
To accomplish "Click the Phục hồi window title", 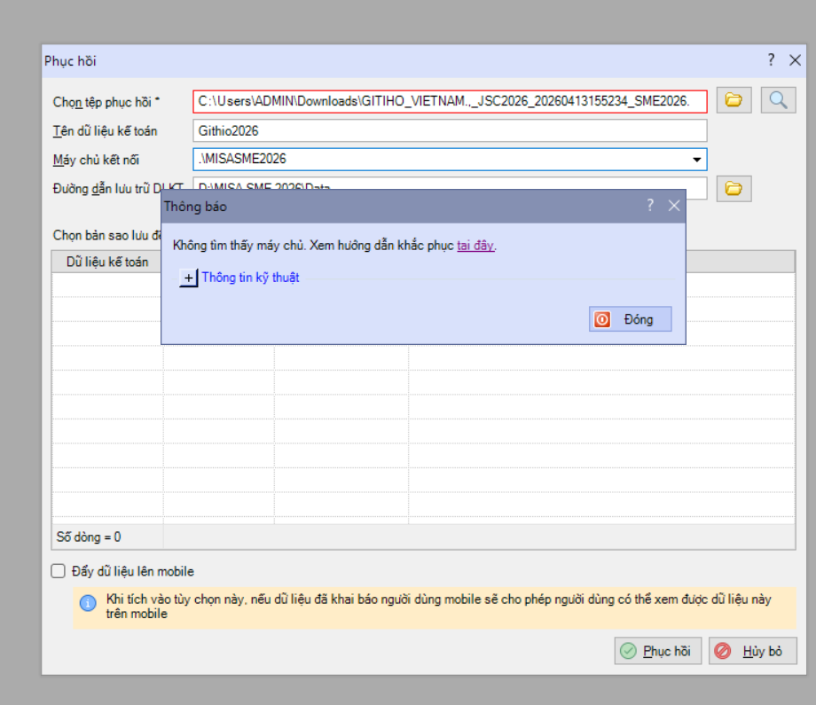I will click(x=70, y=61).
